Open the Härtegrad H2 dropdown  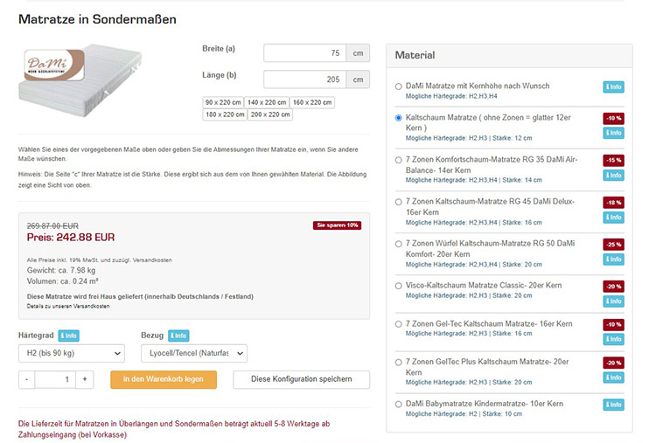pyautogui.click(x=72, y=353)
